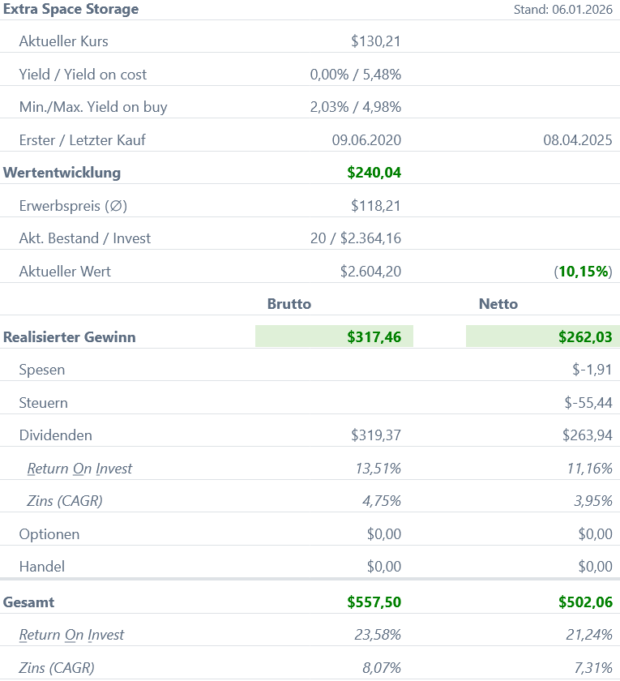620x681 pixels.
Task: Click Return On Invest link below Dividenden
Action: [x=79, y=469]
